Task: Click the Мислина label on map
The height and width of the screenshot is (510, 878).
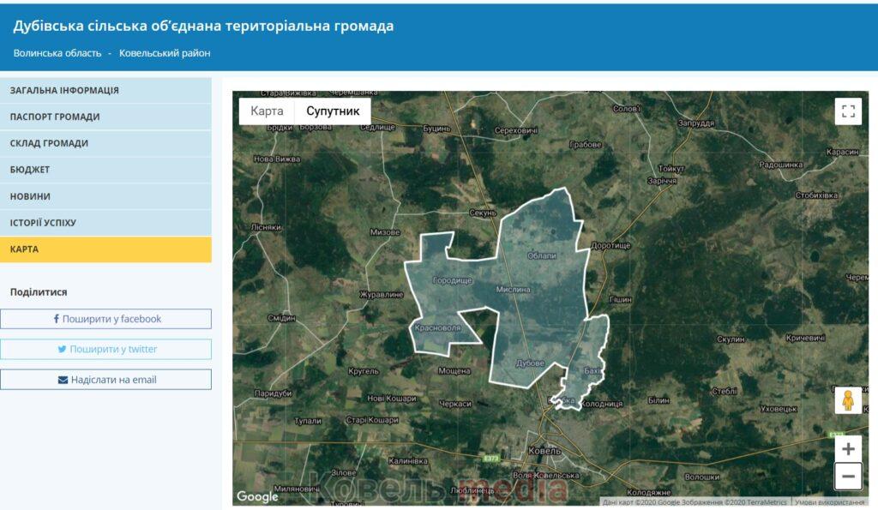Action: tap(513, 289)
